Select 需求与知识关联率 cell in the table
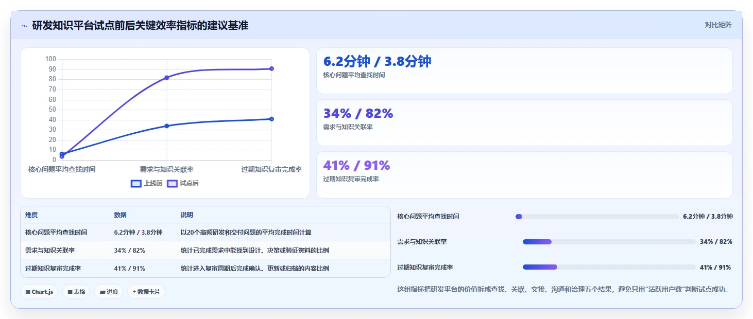The width and height of the screenshot is (753, 319). point(65,251)
